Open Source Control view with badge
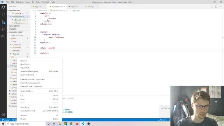 (x=3, y=22)
